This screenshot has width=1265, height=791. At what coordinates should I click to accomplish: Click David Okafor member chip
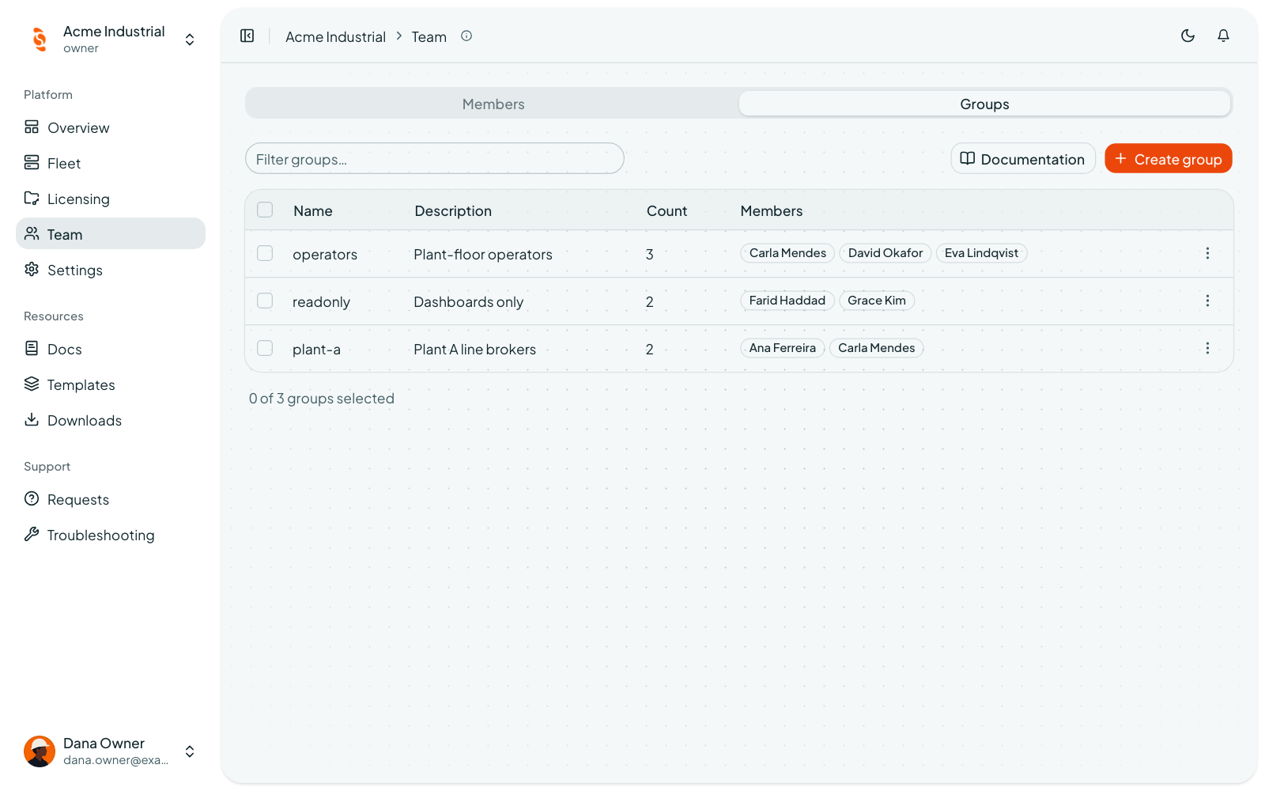click(885, 253)
